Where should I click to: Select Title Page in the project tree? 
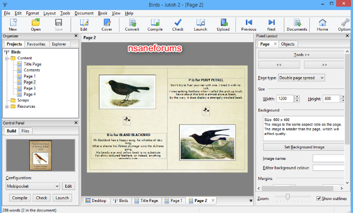[33, 64]
